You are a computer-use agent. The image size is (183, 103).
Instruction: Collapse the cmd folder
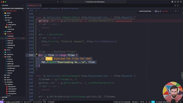coord(8,15)
